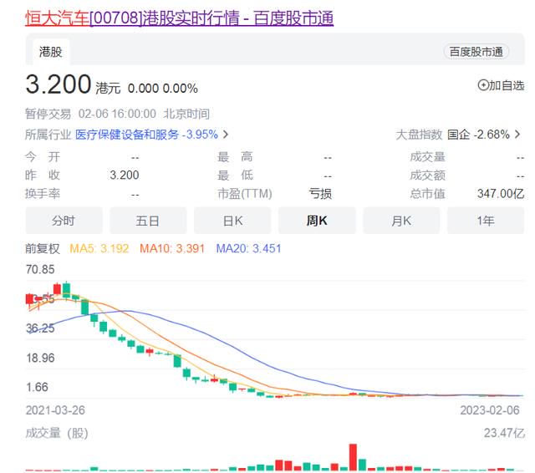Click the 2021-03-26 start date label

click(x=55, y=410)
